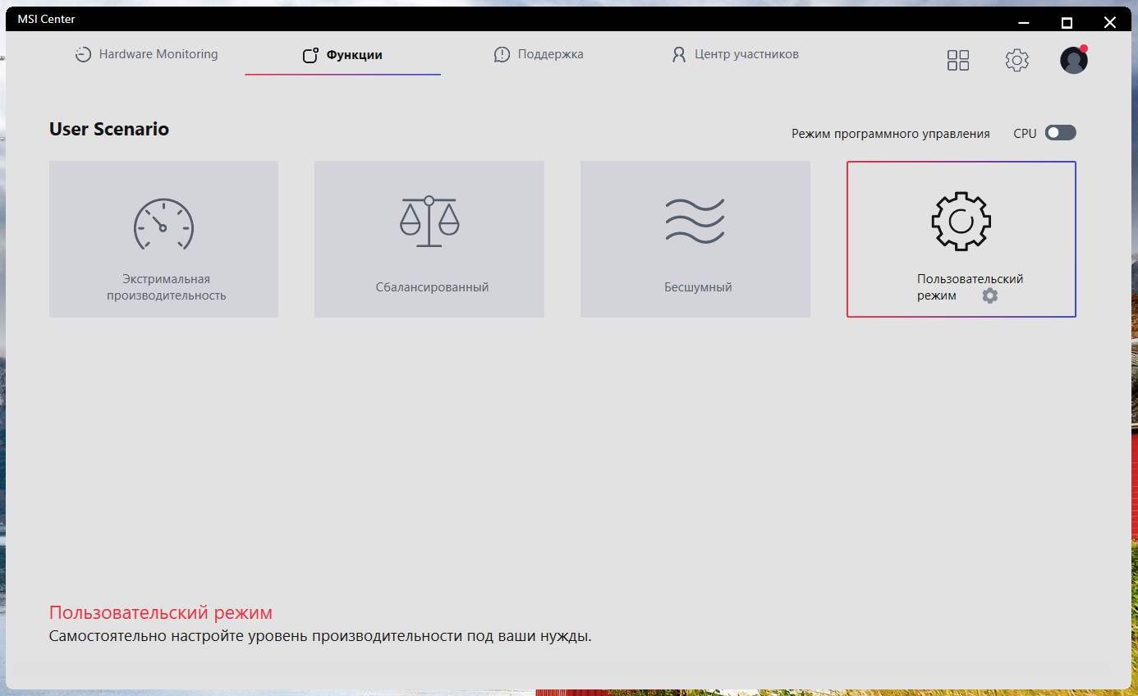Toggle the CPU software control switch

pos(1060,133)
